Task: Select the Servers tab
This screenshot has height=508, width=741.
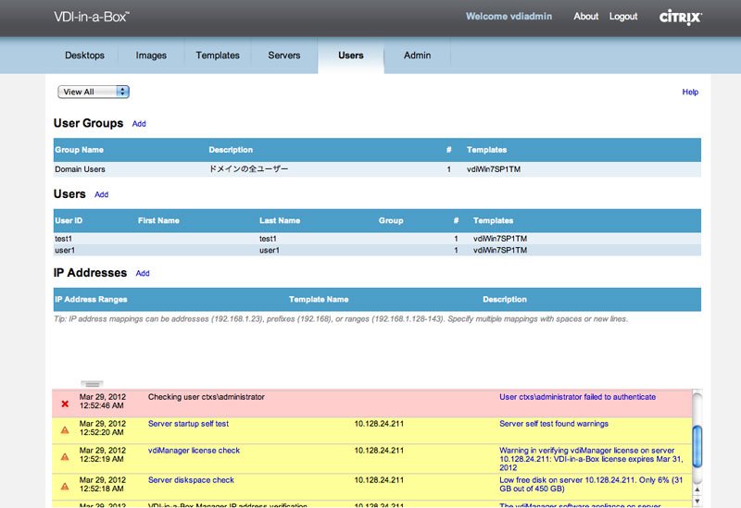Action: click(x=284, y=56)
